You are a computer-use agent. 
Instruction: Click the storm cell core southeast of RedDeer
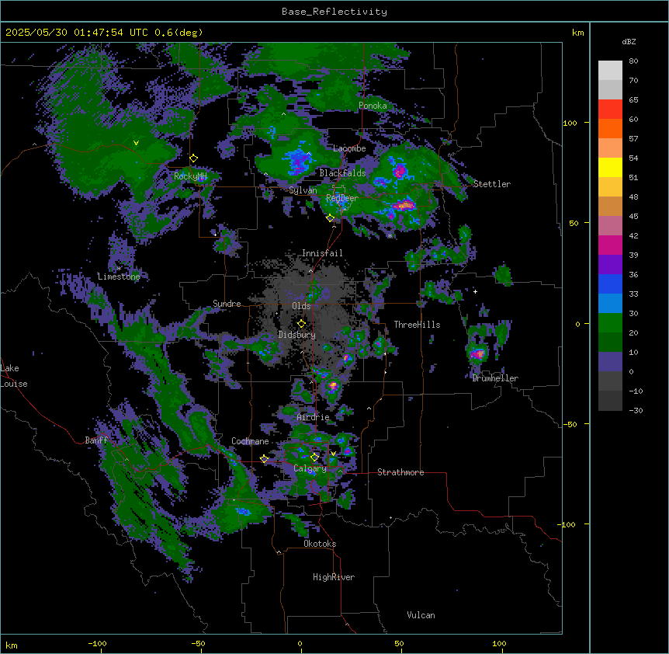404,205
